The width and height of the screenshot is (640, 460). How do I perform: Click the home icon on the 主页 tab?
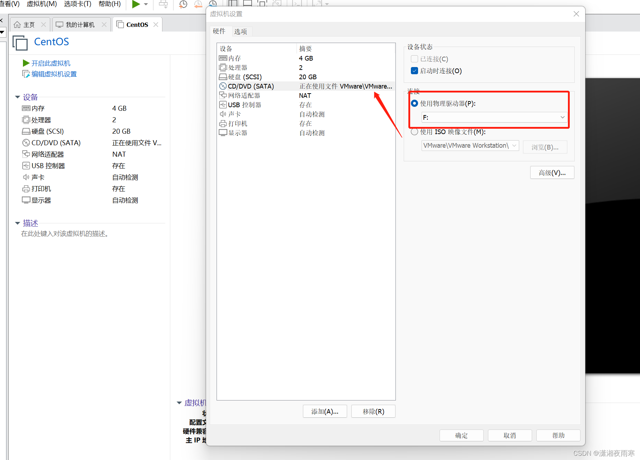pos(17,24)
